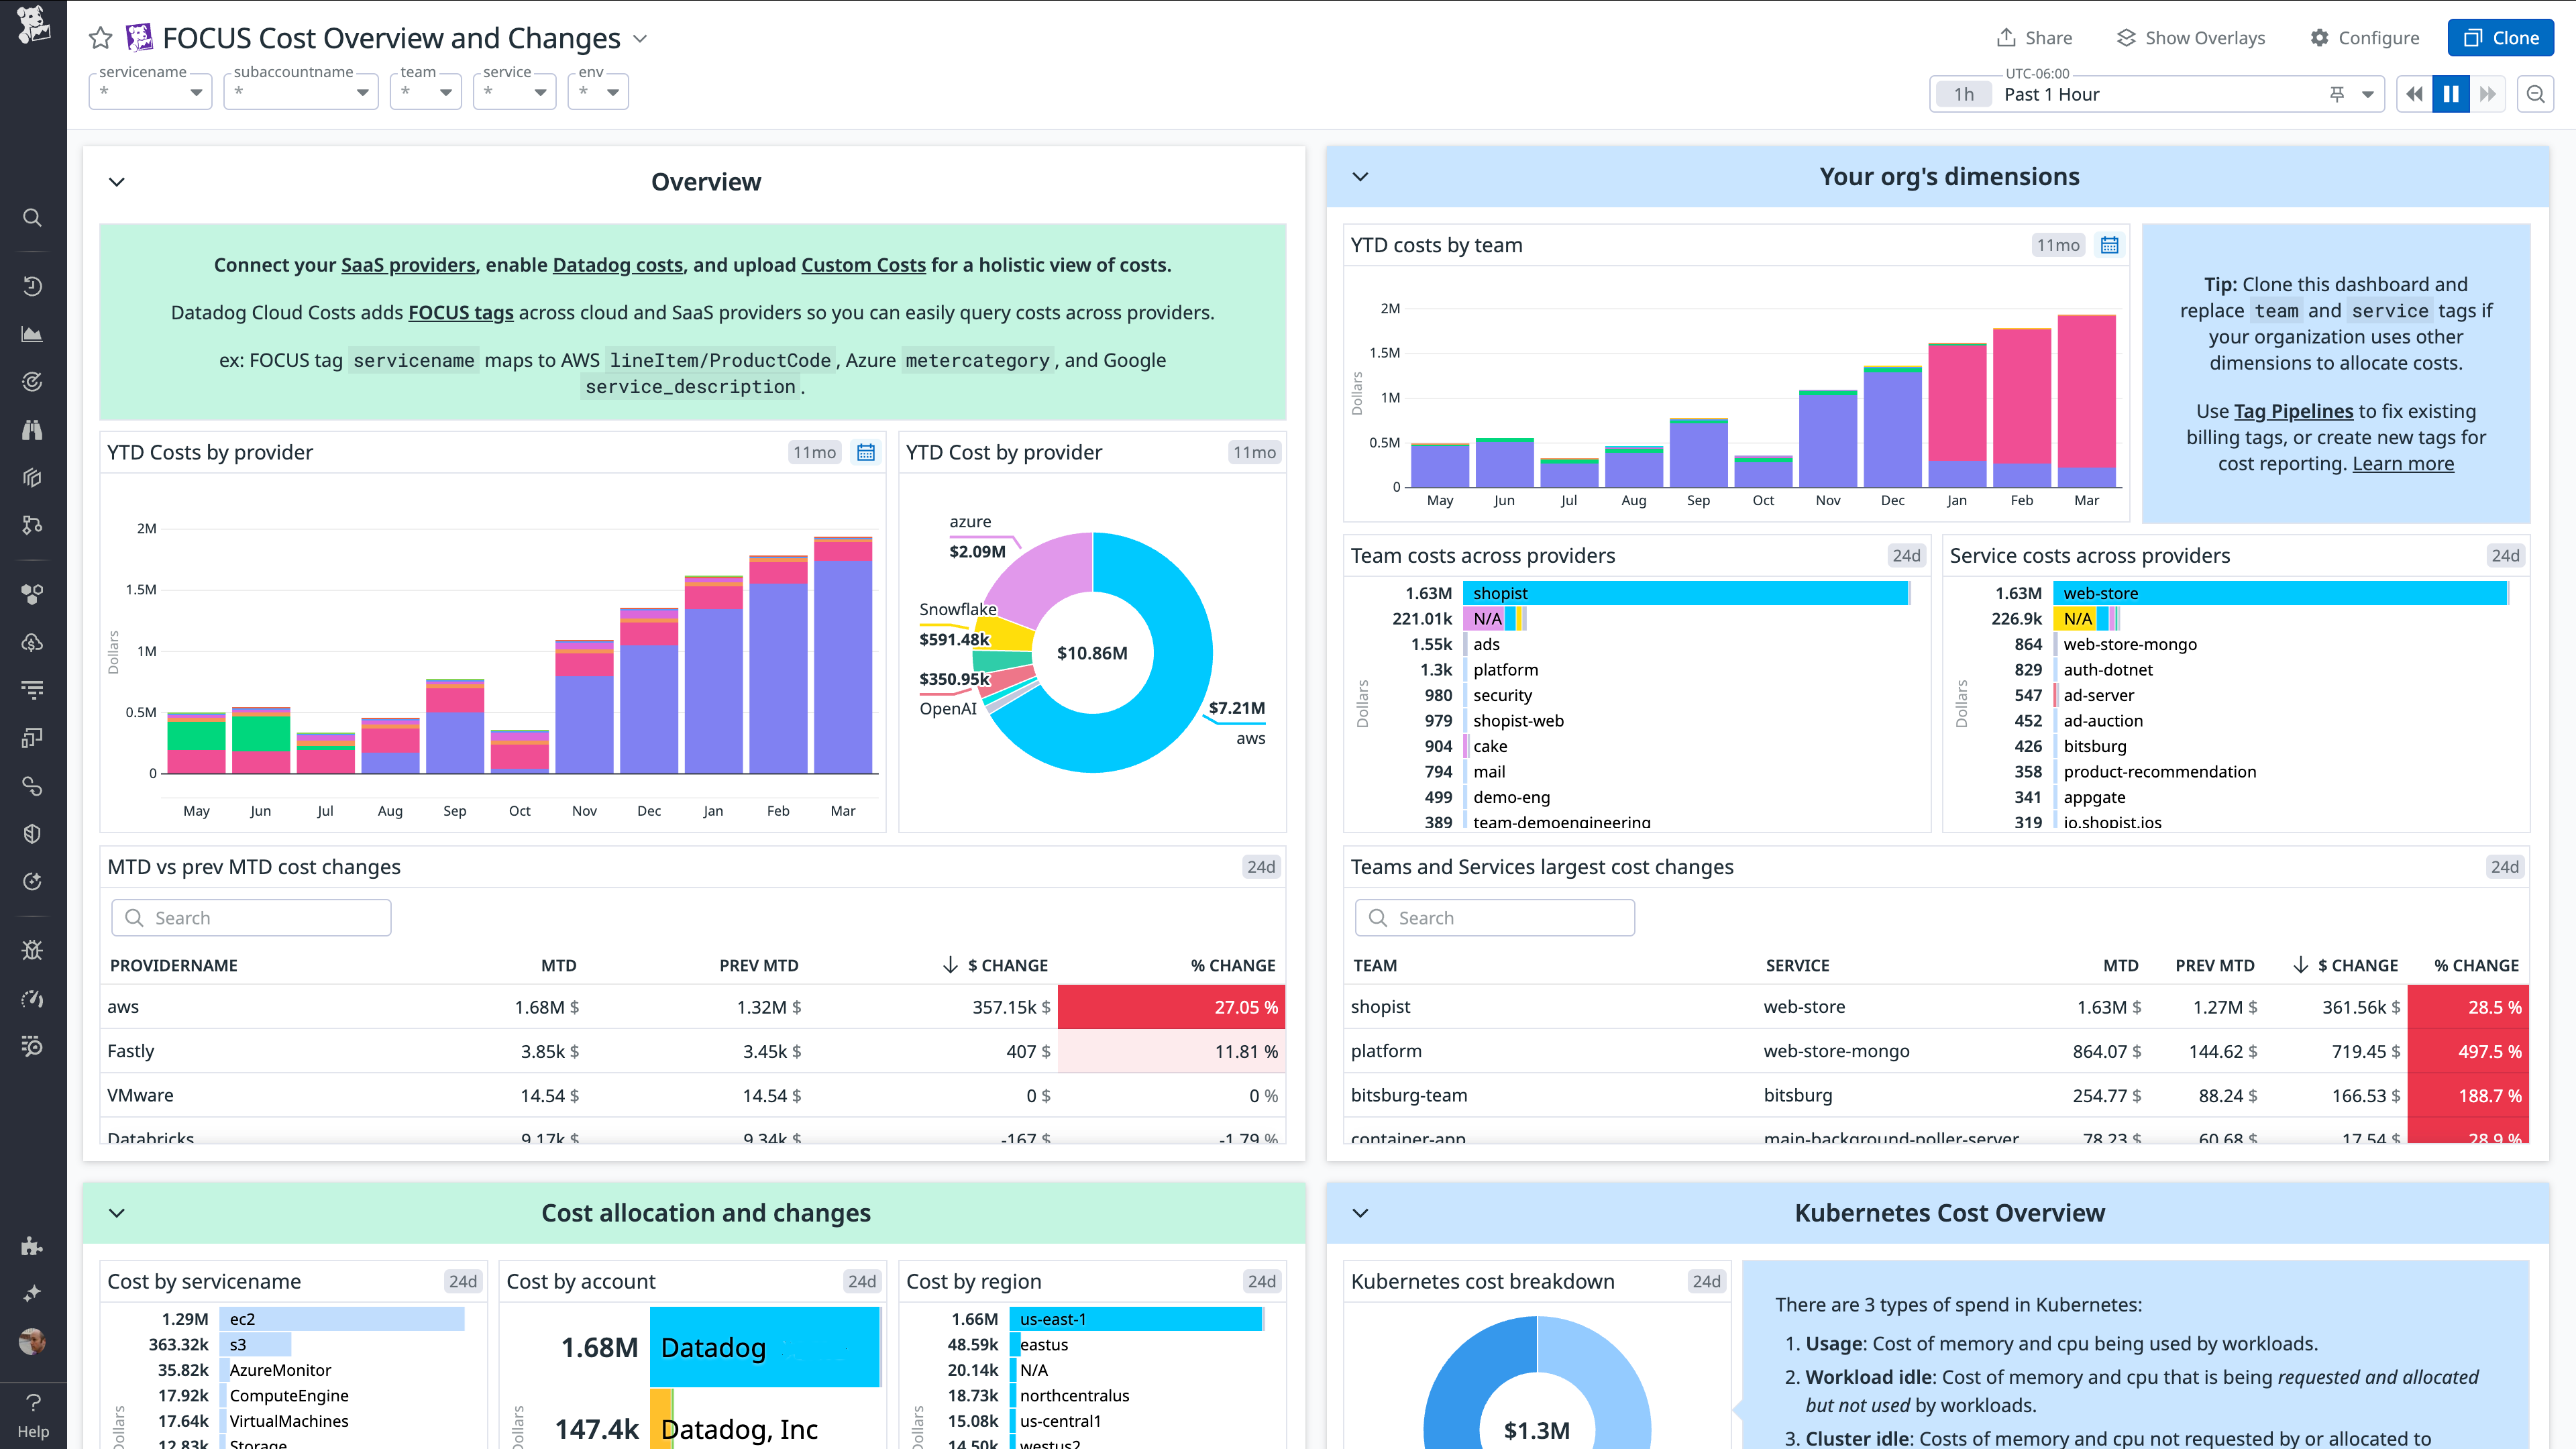Viewport: 2576px width, 1449px height.
Task: Open search from the left sidebar
Action: 33,218
